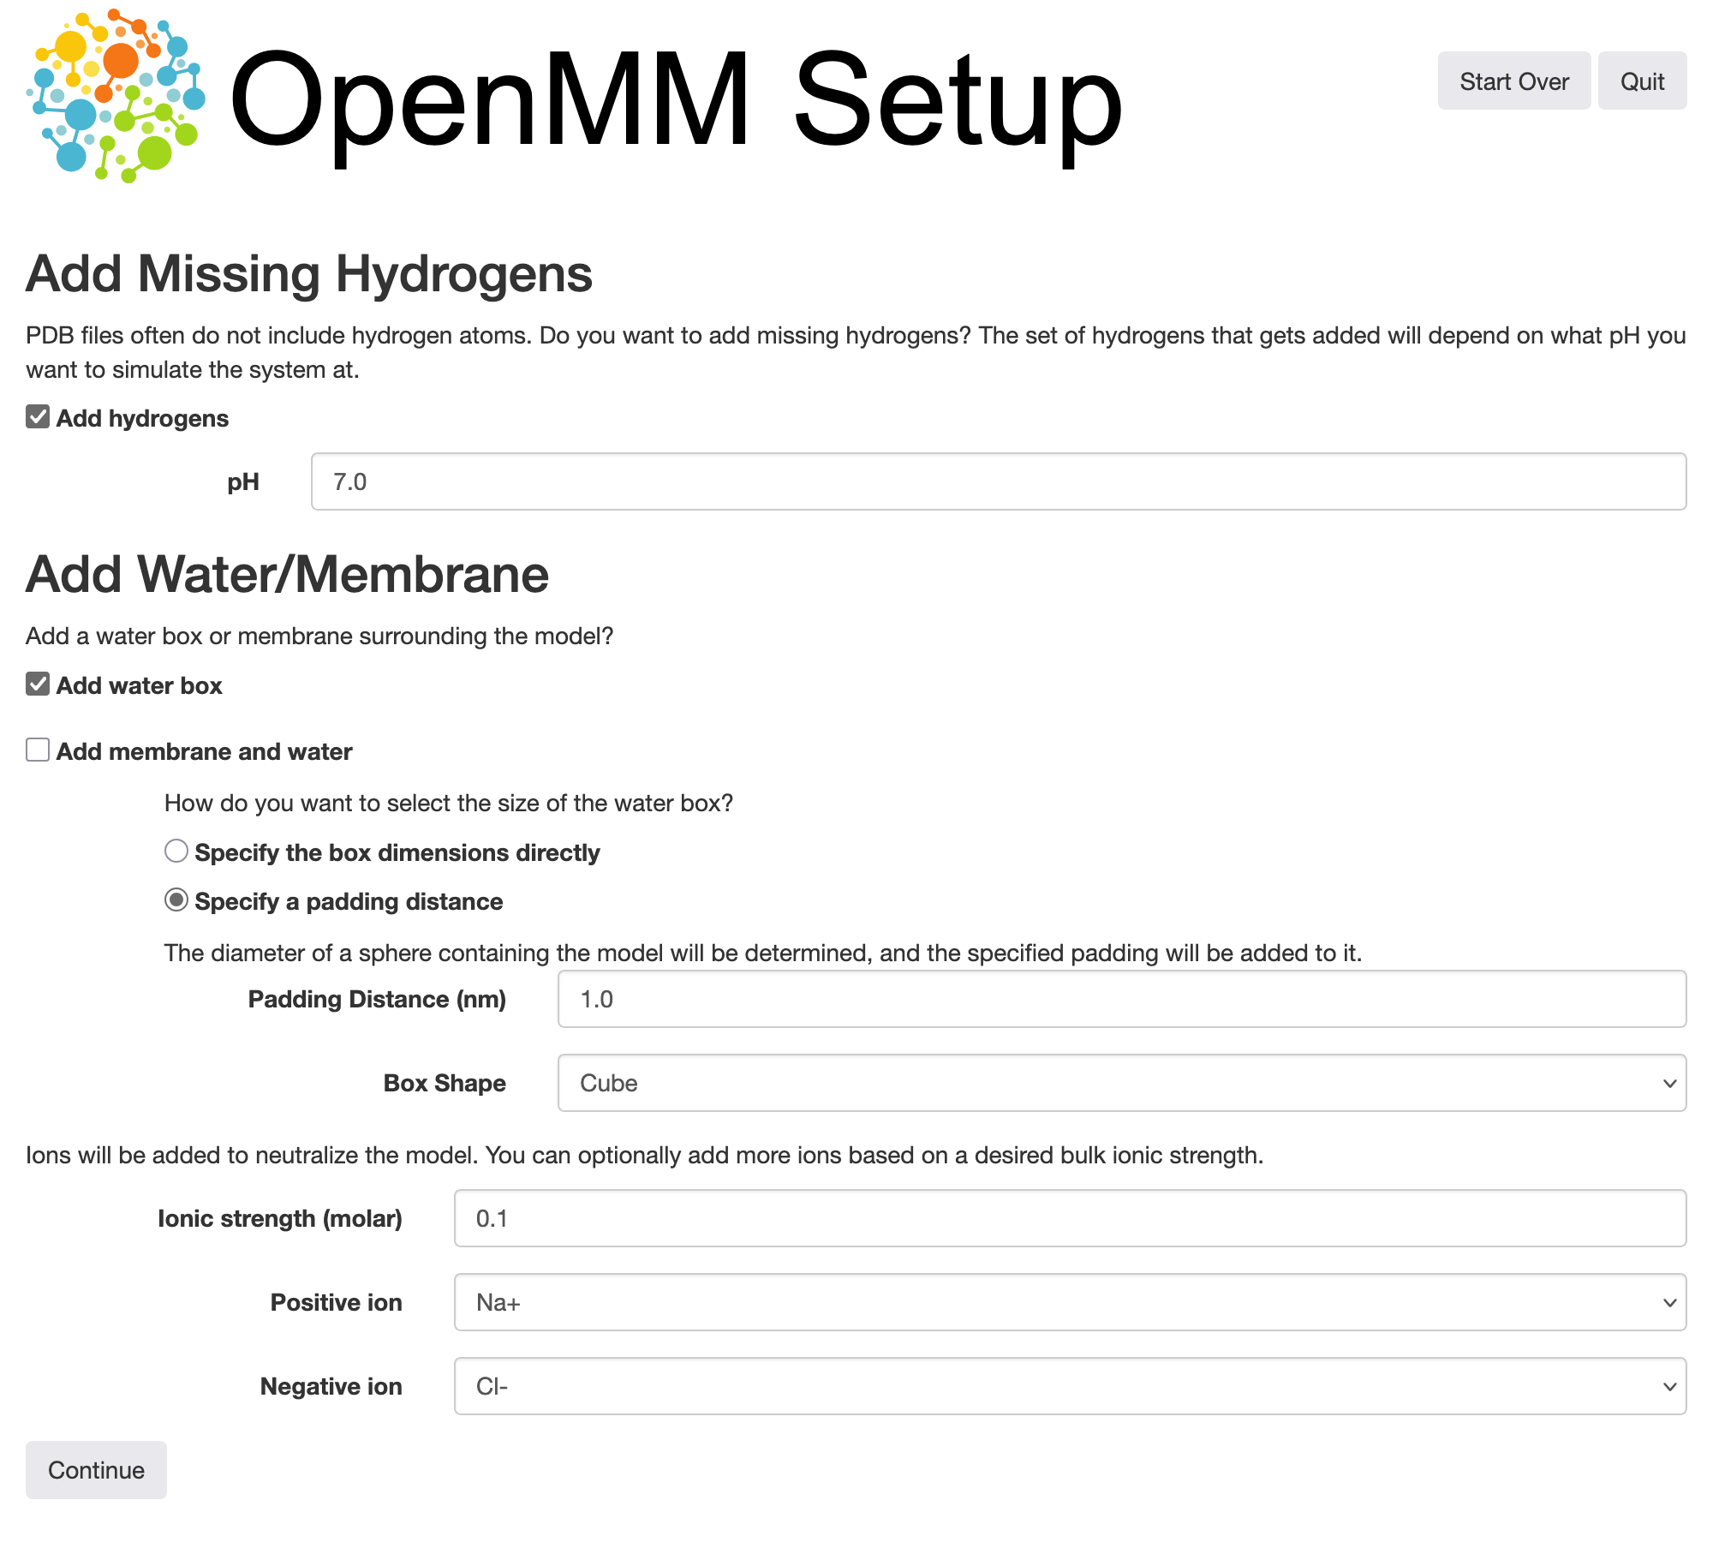The height and width of the screenshot is (1542, 1713).
Task: Select Specify a padding distance option
Action: [176, 900]
